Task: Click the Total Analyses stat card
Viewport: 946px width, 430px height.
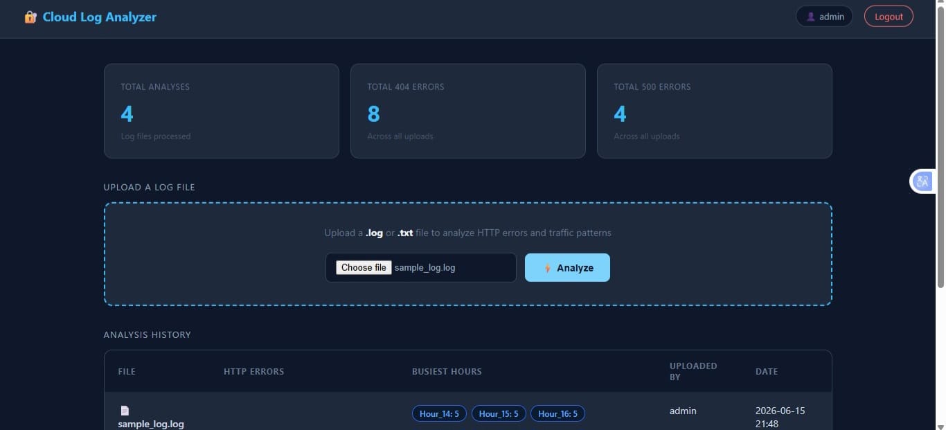Action: coord(222,111)
